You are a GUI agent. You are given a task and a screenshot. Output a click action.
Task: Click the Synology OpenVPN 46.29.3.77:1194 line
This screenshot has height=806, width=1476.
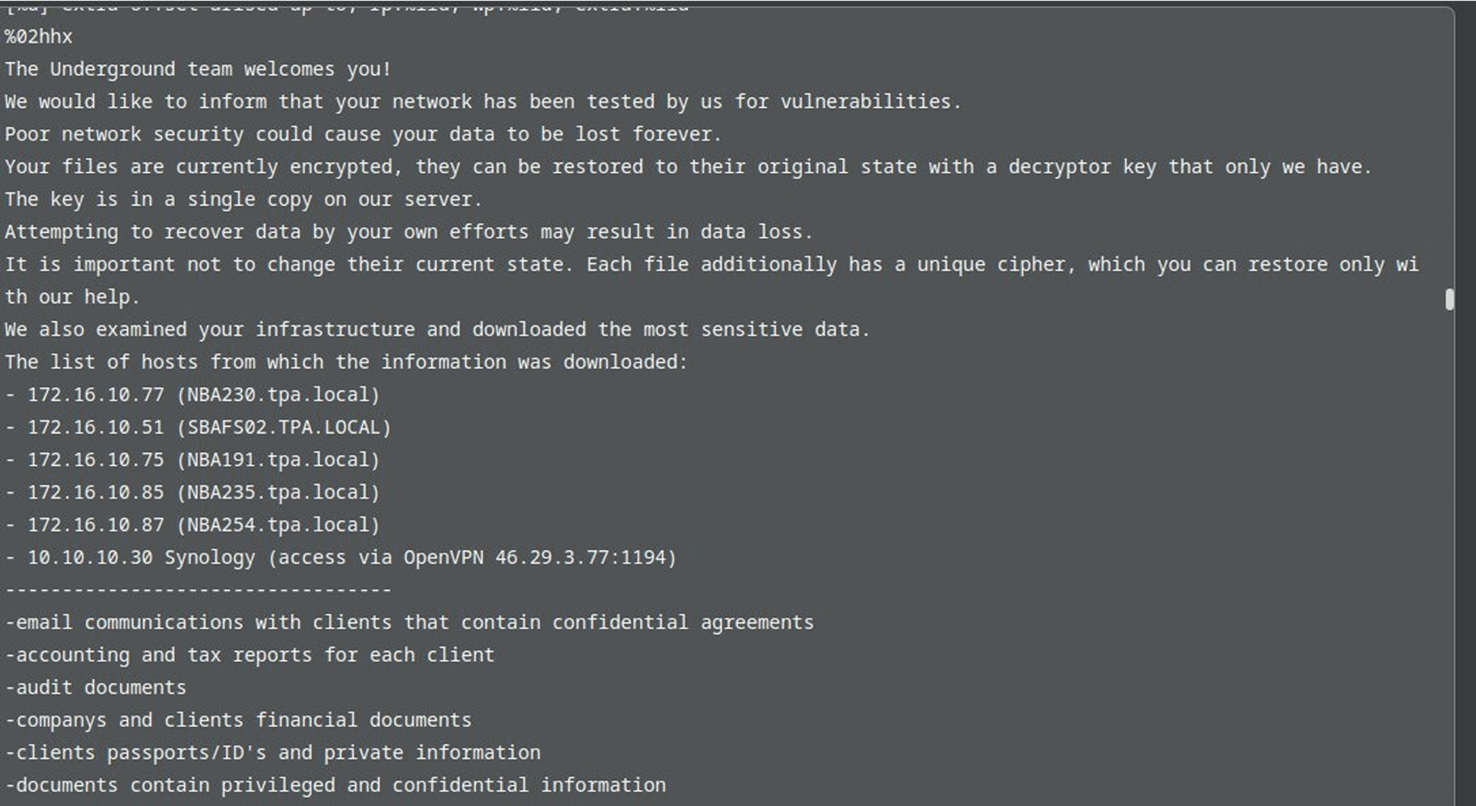click(341, 557)
